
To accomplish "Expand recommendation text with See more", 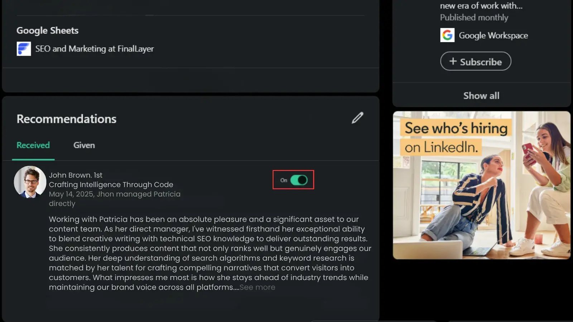I will coord(257,287).
